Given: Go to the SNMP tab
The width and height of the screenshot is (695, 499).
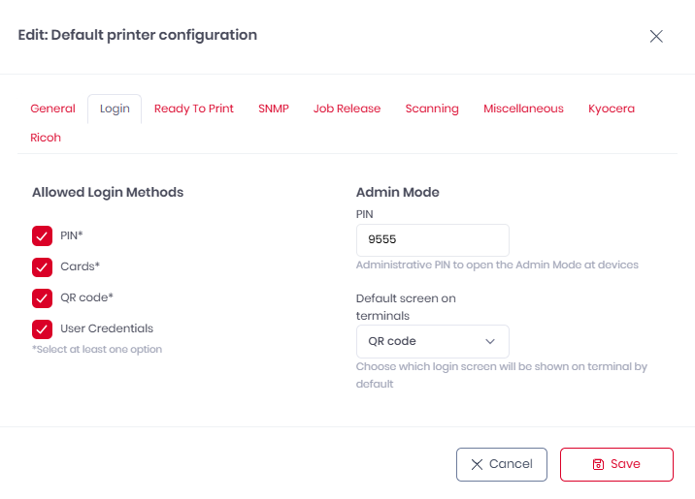Looking at the screenshot, I should point(274,109).
